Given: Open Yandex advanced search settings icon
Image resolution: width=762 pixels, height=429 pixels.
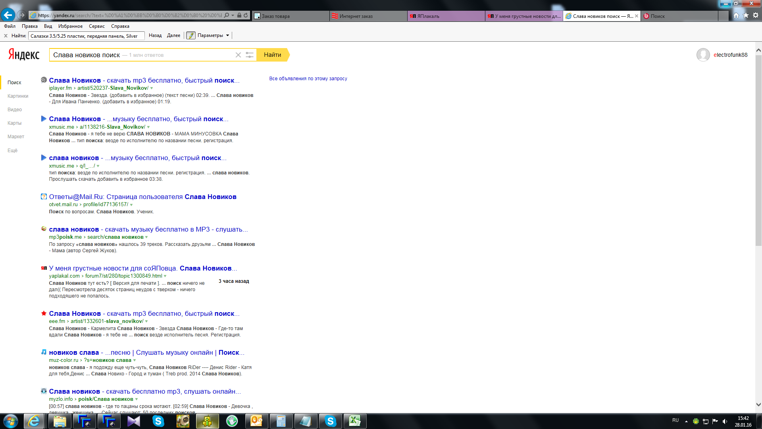Looking at the screenshot, I should coord(249,55).
